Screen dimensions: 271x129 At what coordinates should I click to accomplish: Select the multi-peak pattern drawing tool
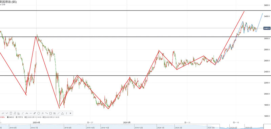point(27,113)
